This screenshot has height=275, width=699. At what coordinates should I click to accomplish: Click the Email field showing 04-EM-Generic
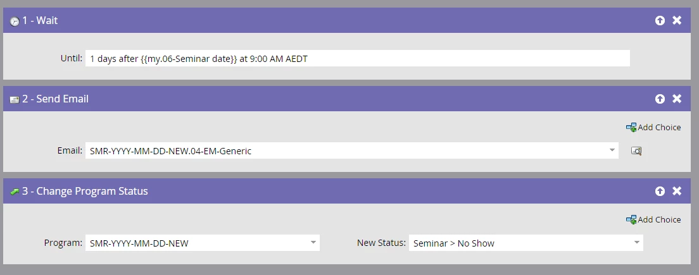[x=352, y=150]
